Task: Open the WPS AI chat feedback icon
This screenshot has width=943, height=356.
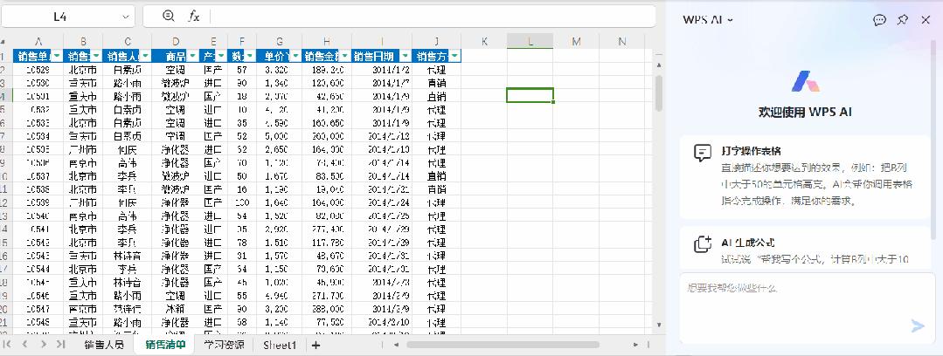Action: (x=879, y=20)
